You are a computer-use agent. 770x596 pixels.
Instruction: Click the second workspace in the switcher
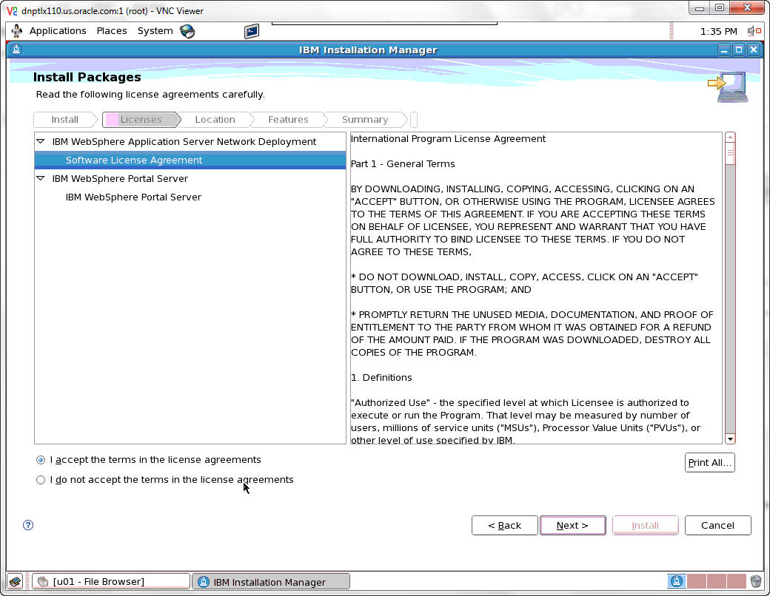tap(697, 581)
